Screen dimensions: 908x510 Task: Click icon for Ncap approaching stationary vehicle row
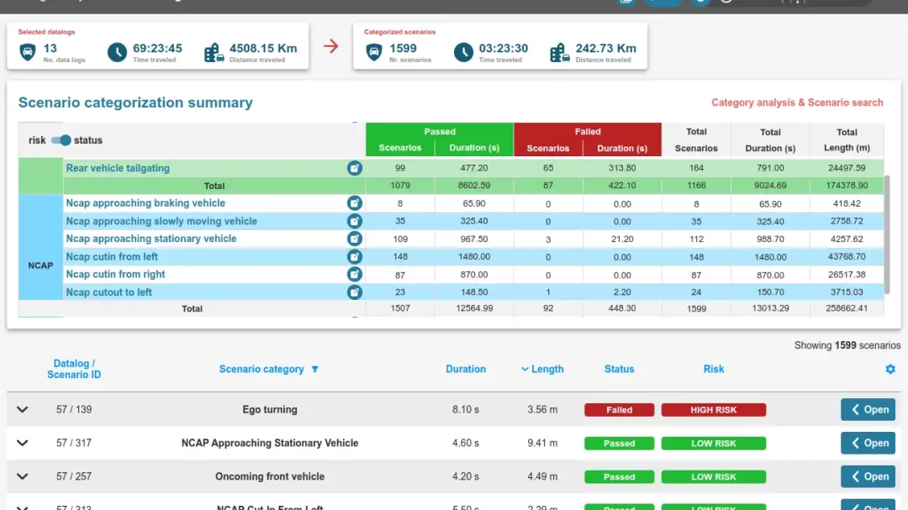tap(355, 239)
